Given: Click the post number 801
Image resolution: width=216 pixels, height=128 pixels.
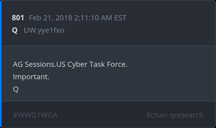Looking at the screenshot, I should [18, 18].
